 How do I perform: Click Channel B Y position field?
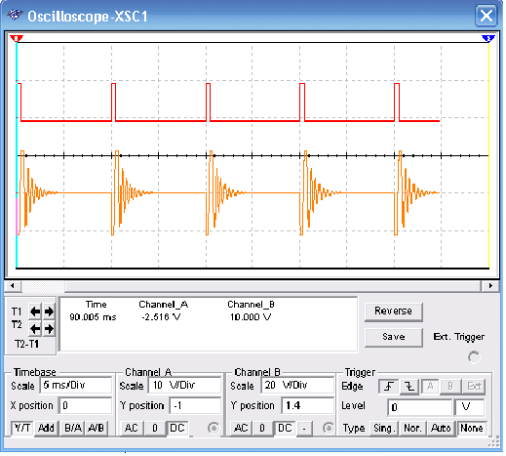click(307, 405)
